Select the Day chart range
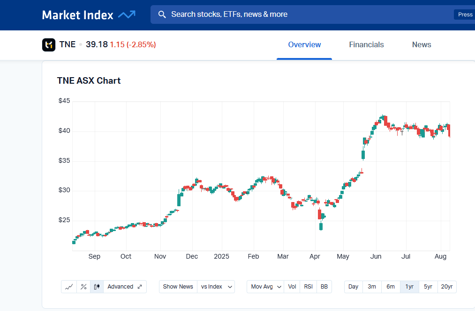Viewport: 475px width, 311px height. tap(353, 287)
